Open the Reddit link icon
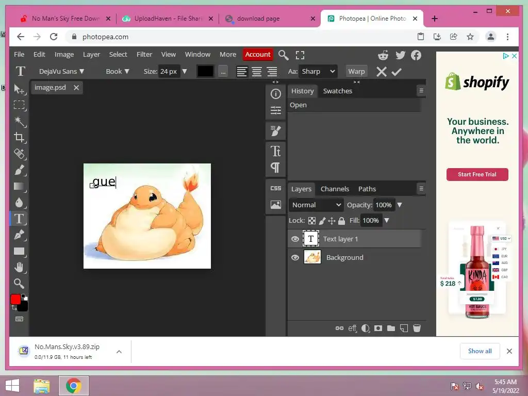 point(383,55)
